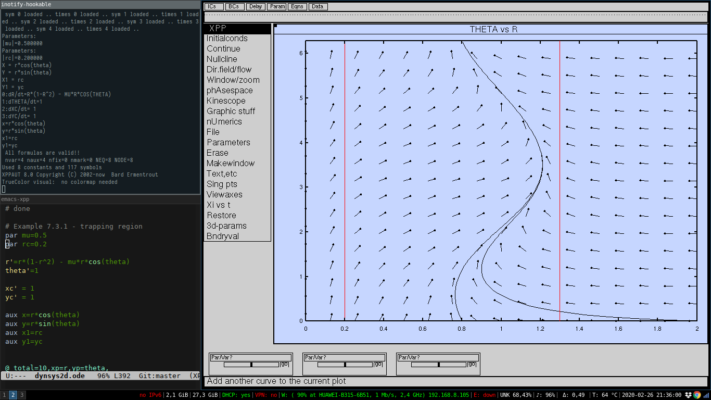The height and width of the screenshot is (400, 711).
Task: Click the middle parameter slider track
Action: click(x=345, y=365)
